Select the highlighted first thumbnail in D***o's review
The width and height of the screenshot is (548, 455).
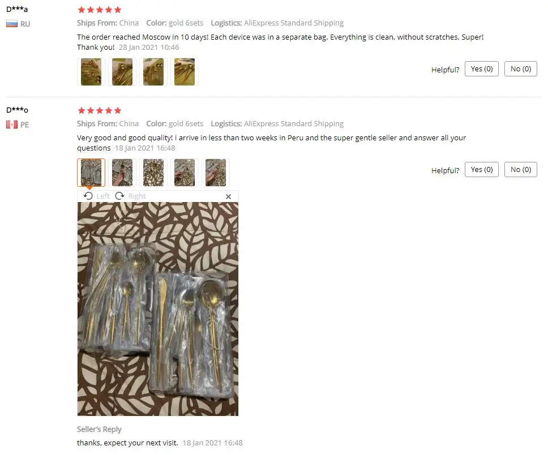(91, 173)
